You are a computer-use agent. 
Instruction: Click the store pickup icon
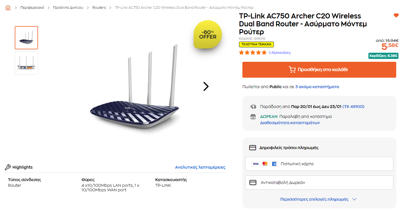[253, 117]
